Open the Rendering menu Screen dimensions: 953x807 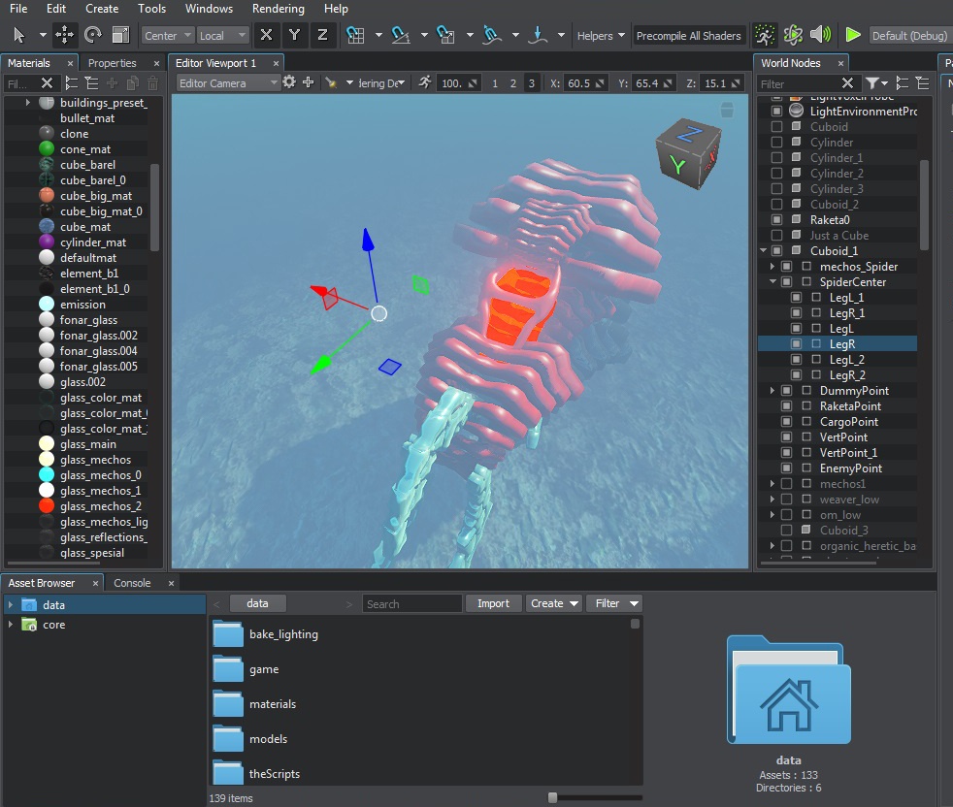(x=278, y=9)
